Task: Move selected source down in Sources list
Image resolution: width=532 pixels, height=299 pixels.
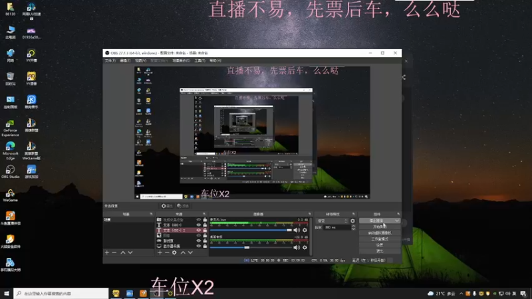Action: click(190, 252)
